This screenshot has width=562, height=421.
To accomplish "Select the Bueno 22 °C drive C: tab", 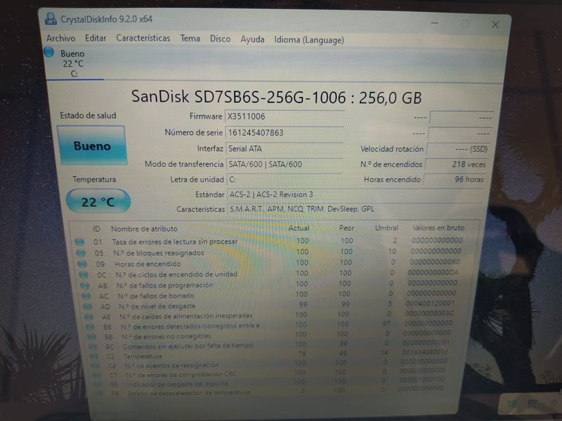I will pos(72,63).
